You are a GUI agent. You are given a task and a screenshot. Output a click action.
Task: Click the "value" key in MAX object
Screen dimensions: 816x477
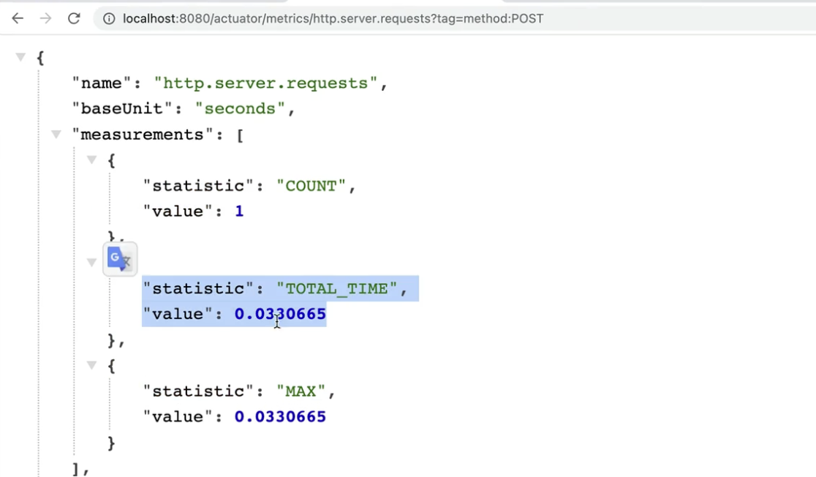[178, 416]
